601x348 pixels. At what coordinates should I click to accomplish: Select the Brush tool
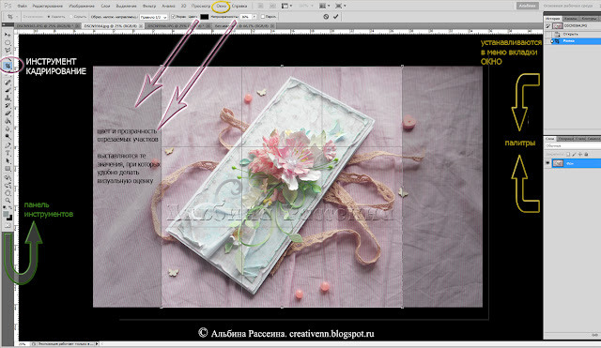(8, 90)
